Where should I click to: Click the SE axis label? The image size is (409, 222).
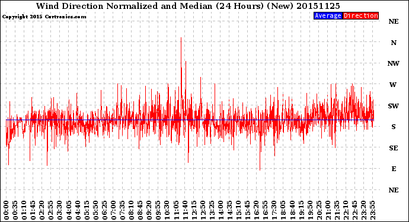click(x=394, y=148)
